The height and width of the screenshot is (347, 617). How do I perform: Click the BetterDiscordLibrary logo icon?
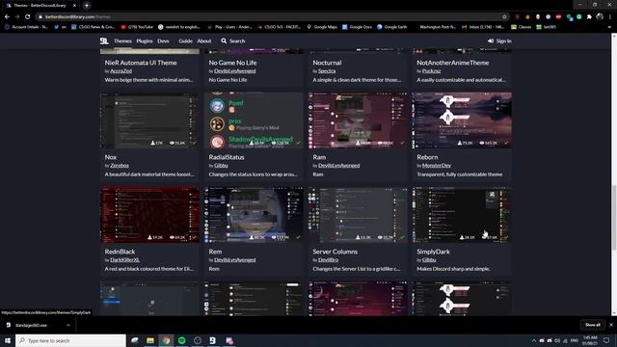(104, 40)
